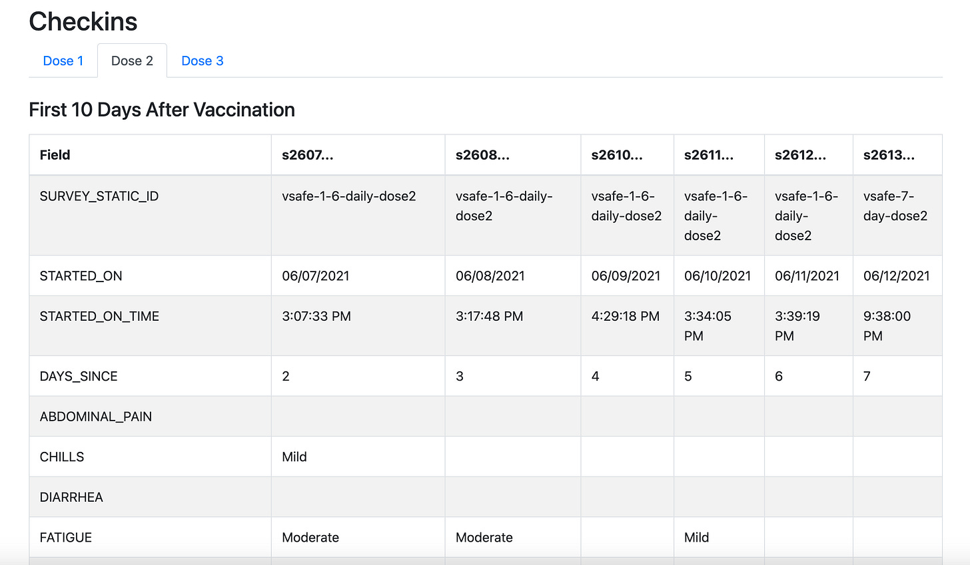Viewport: 970px width, 565px height.
Task: Click the Mild value in the FATIGUE row
Action: (x=697, y=538)
